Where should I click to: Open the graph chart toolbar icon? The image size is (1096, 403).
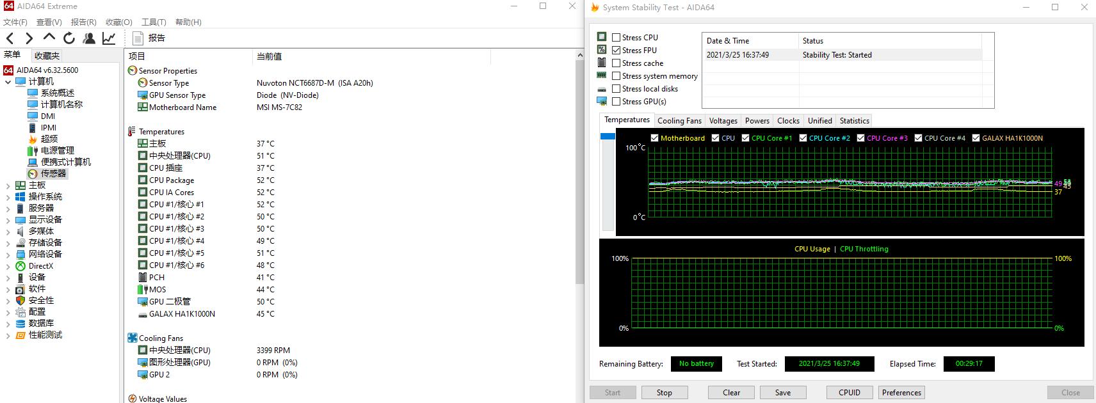109,38
